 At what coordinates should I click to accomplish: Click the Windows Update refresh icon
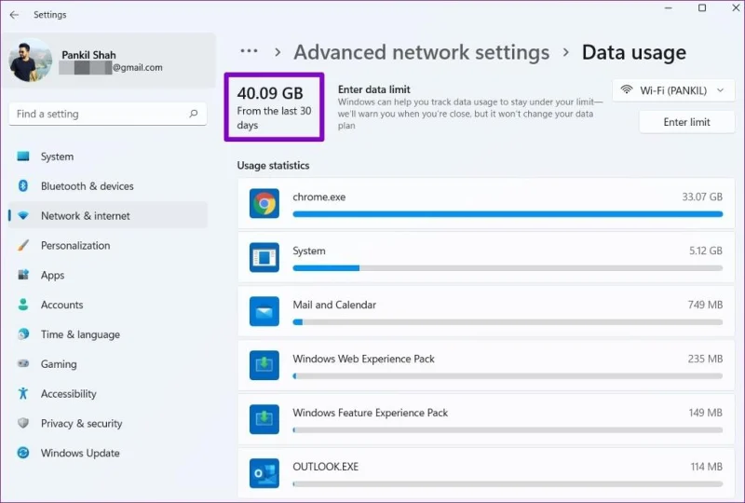point(23,453)
